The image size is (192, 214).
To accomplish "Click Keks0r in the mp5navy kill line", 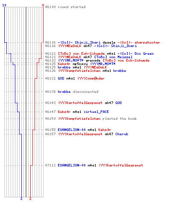I will (64, 64).
